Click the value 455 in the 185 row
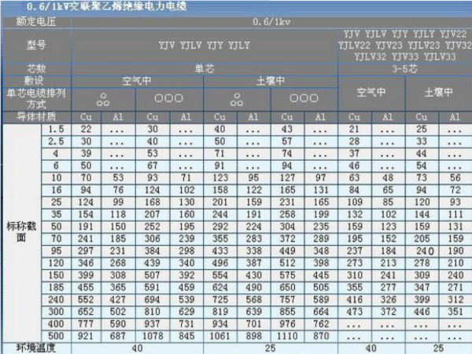Image resolution: width=472 pixels, height=354 pixels. point(86,287)
